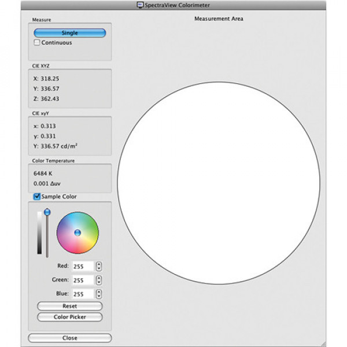347x347 pixels.
Task: Click the grayscale brightness gradient bar
Action: pos(39,232)
